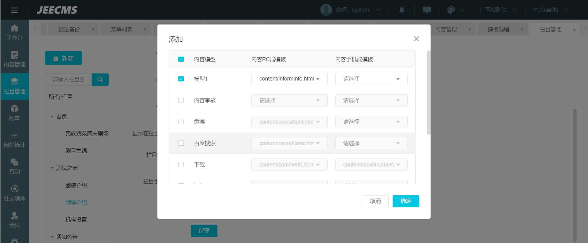Close the 添加 dialog with X
The image size is (588, 243).
(416, 39)
